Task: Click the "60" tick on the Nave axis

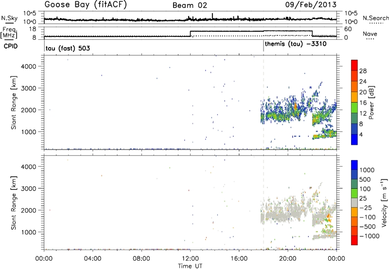Action: (348, 29)
